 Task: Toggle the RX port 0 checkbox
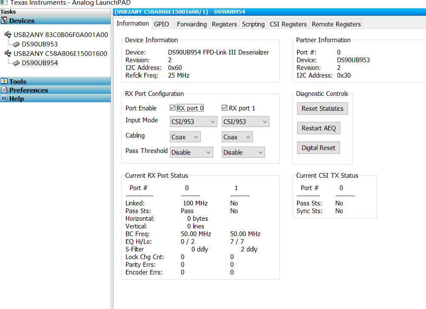click(172, 108)
